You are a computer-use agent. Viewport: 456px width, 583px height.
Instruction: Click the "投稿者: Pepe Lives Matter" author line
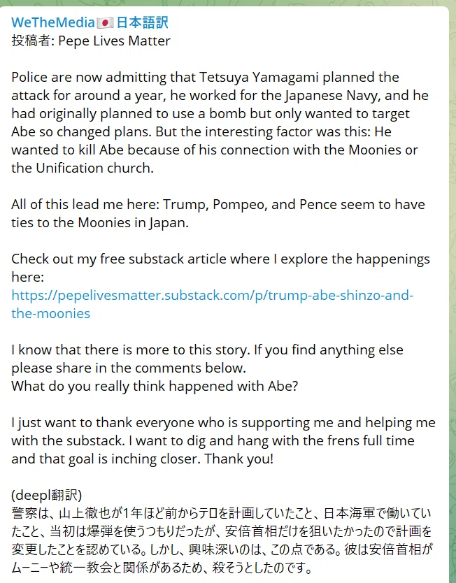[x=91, y=41]
